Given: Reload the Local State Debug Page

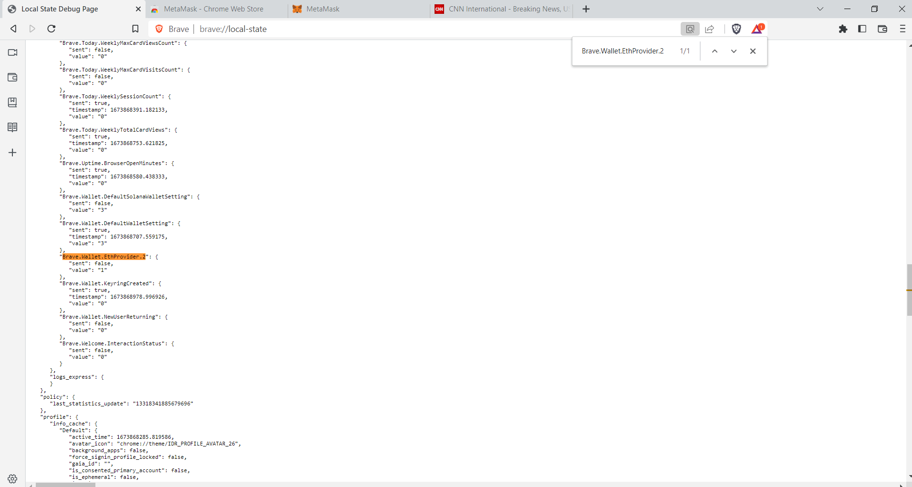Looking at the screenshot, I should (x=51, y=29).
